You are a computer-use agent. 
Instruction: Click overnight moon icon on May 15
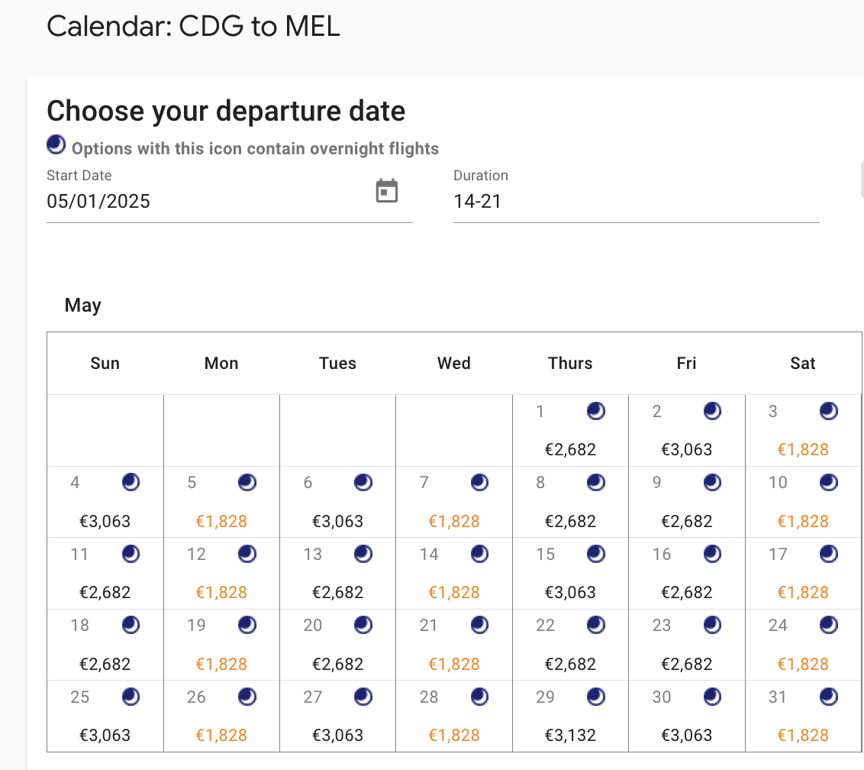click(x=595, y=554)
